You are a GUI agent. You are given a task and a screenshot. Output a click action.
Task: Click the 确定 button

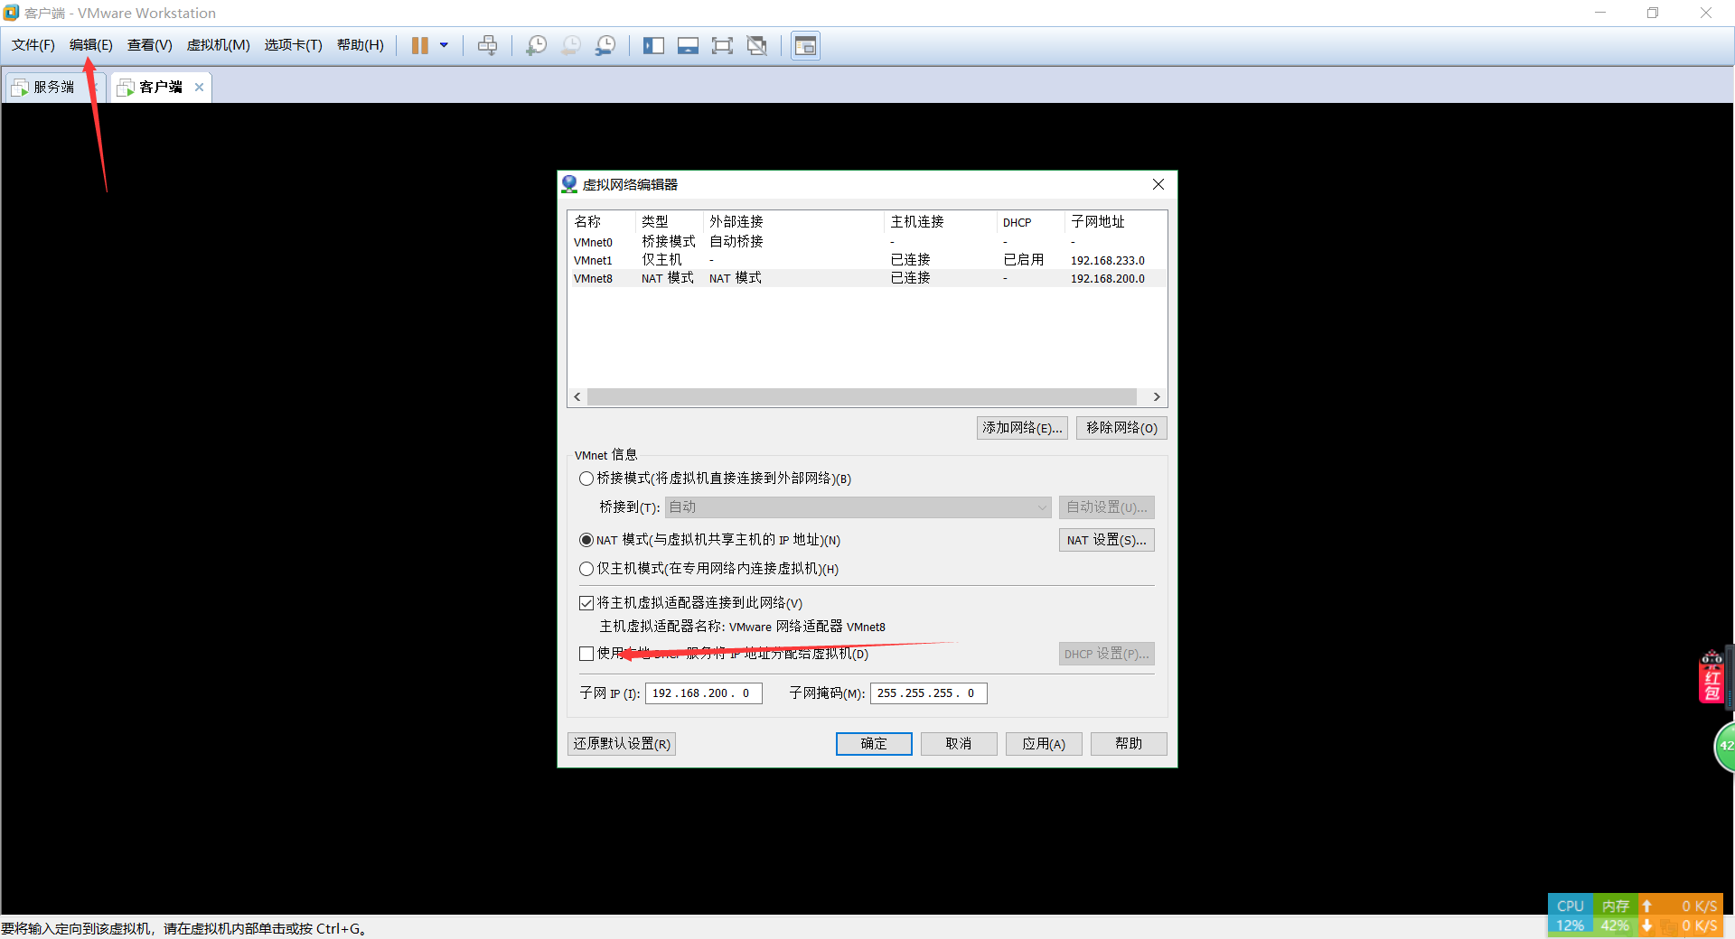pos(874,744)
